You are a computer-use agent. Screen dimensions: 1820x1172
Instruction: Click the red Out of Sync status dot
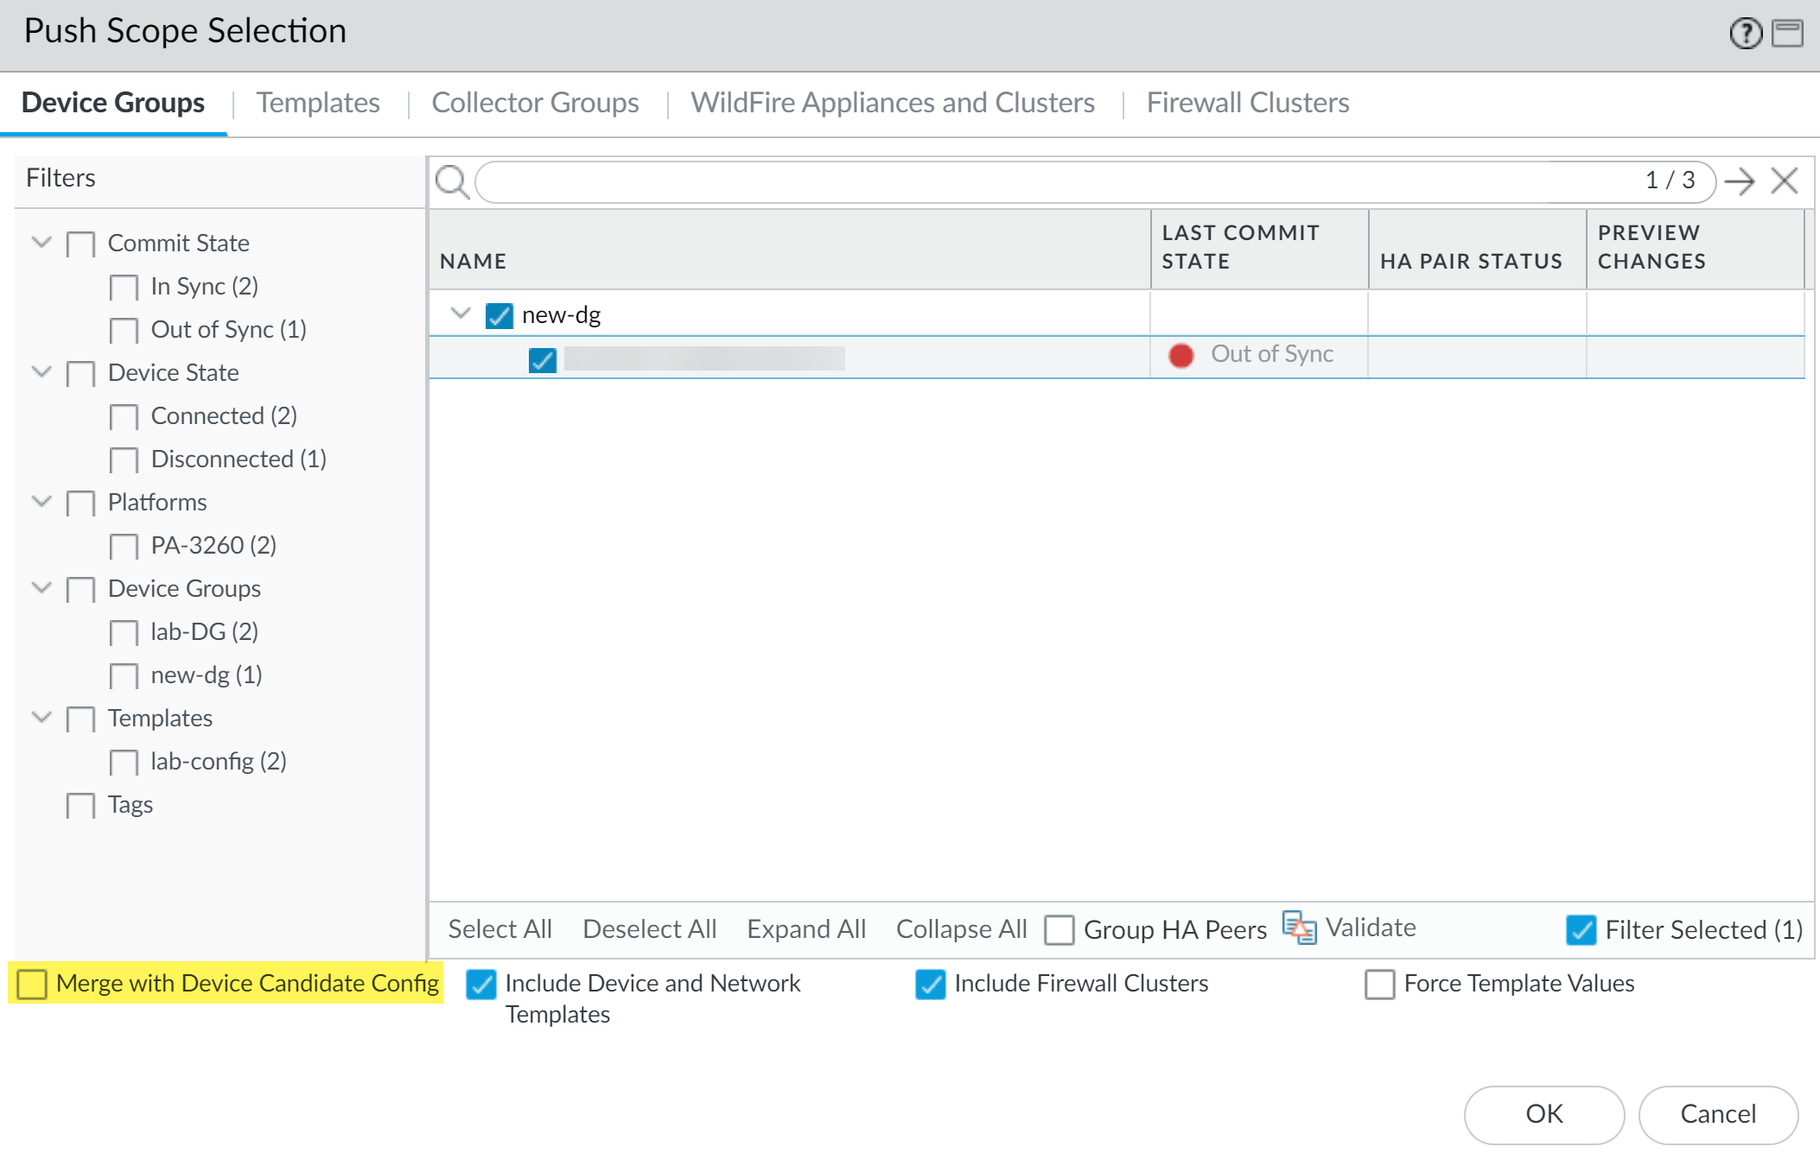click(x=1180, y=355)
